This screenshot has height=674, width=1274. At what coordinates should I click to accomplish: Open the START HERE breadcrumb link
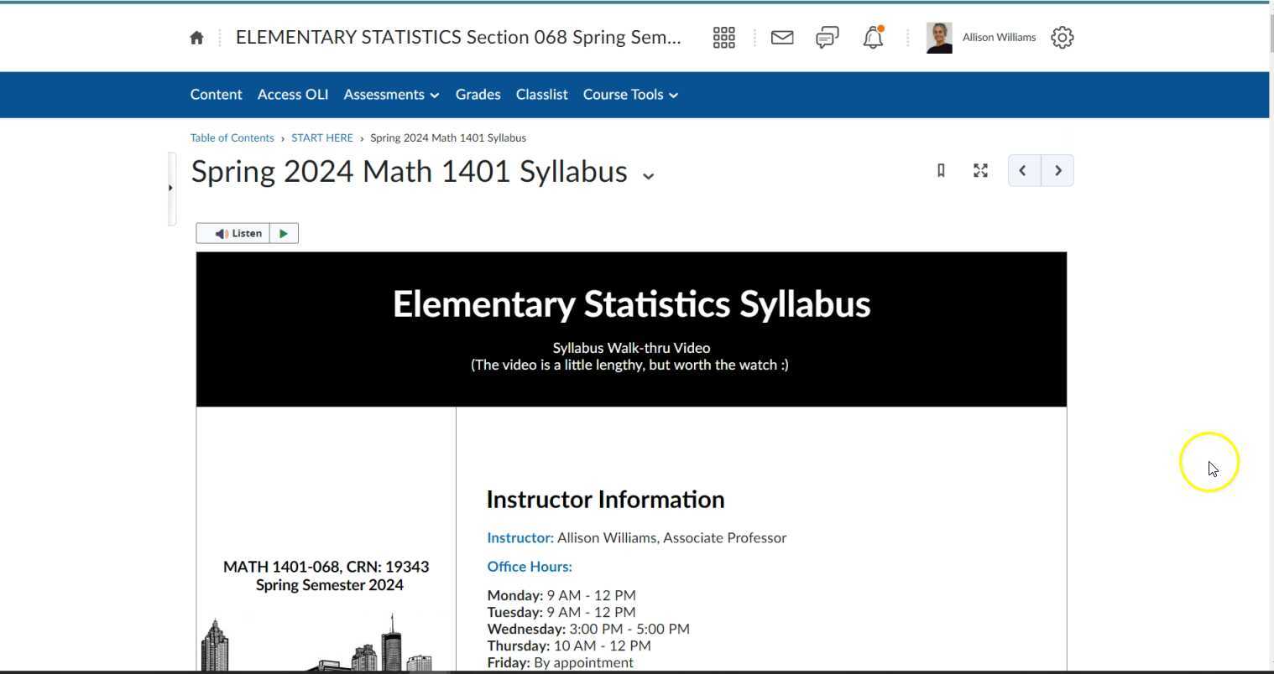click(322, 137)
